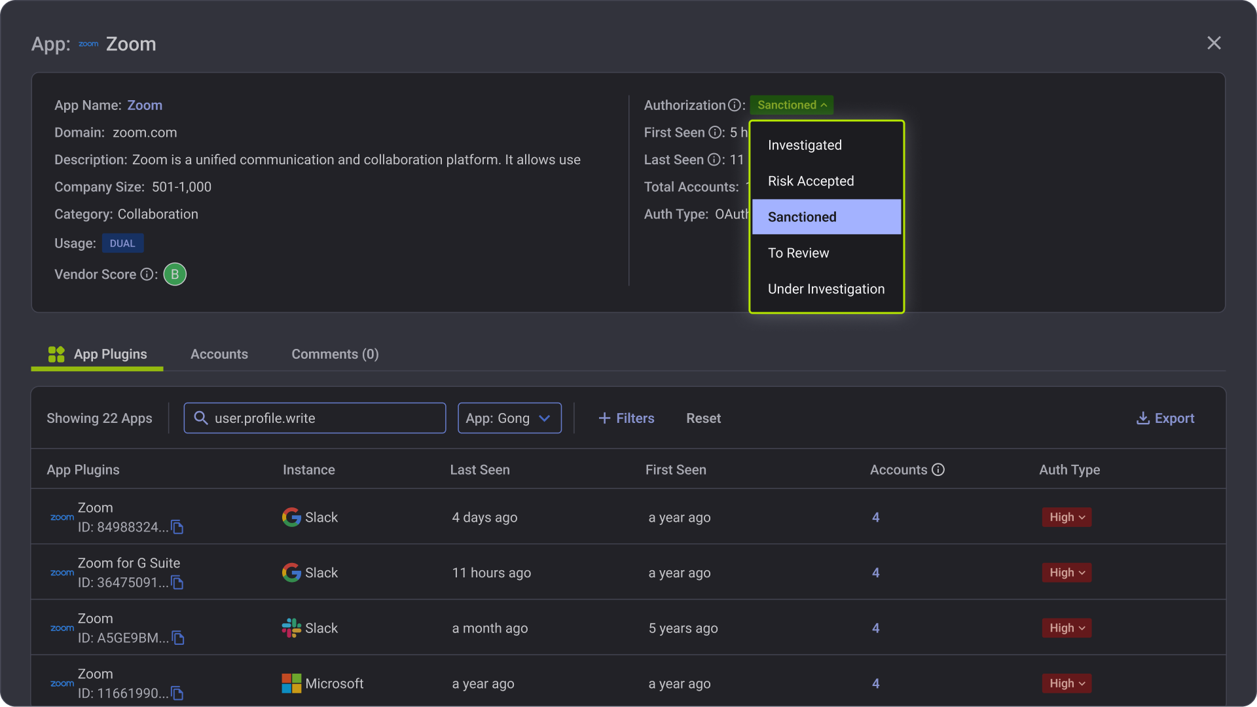Viewport: 1257px width, 707px height.
Task: Open accounts count 4 in Microsoft row
Action: pyautogui.click(x=875, y=683)
